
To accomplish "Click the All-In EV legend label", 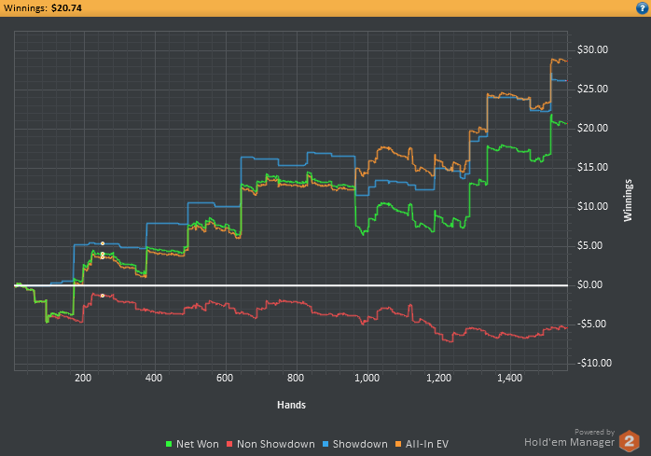I will coord(427,444).
